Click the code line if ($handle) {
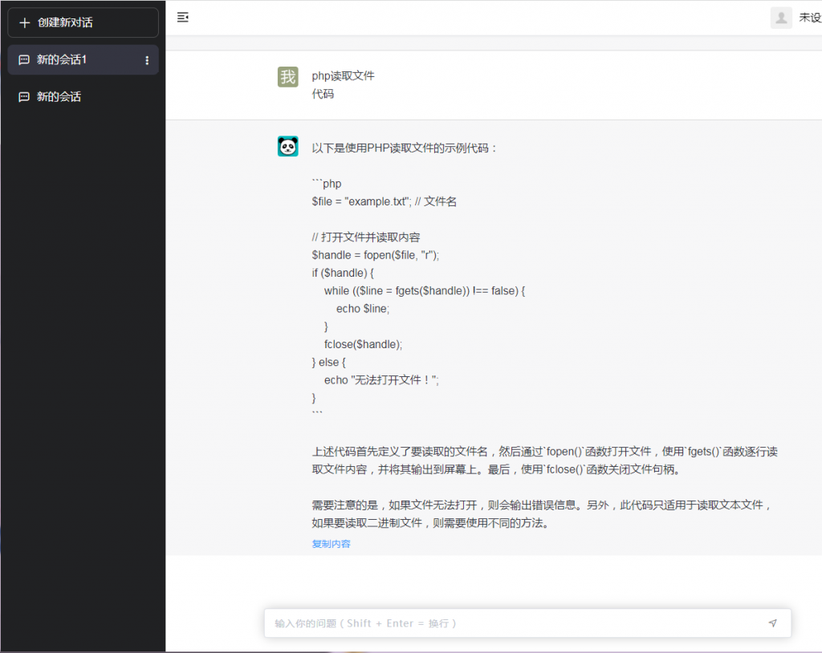The width and height of the screenshot is (822, 653). click(343, 273)
